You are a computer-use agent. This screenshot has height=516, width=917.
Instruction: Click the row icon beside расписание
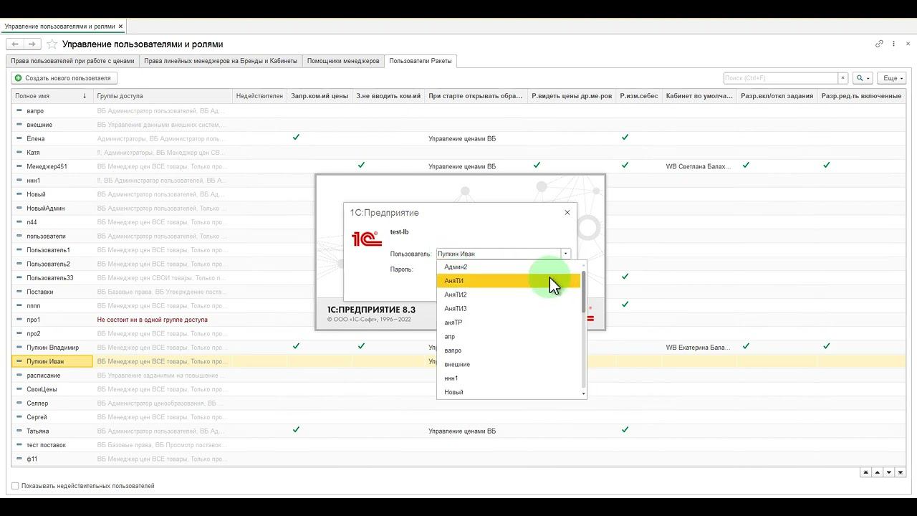pos(19,376)
